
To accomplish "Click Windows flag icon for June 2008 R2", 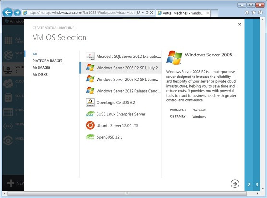I will (x=90, y=79).
